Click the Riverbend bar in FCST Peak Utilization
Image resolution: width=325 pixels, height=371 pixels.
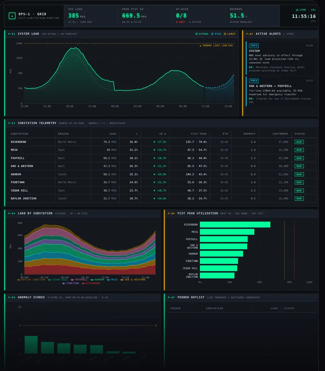click(235, 225)
